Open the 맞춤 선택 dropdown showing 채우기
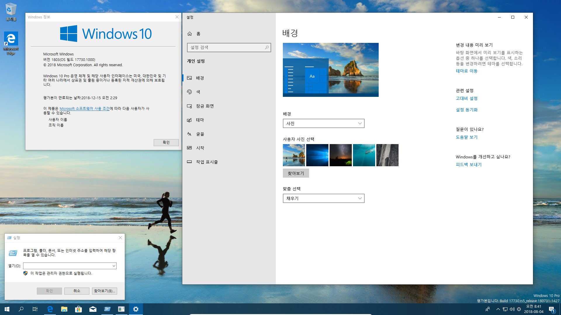The height and width of the screenshot is (315, 561). (x=323, y=198)
